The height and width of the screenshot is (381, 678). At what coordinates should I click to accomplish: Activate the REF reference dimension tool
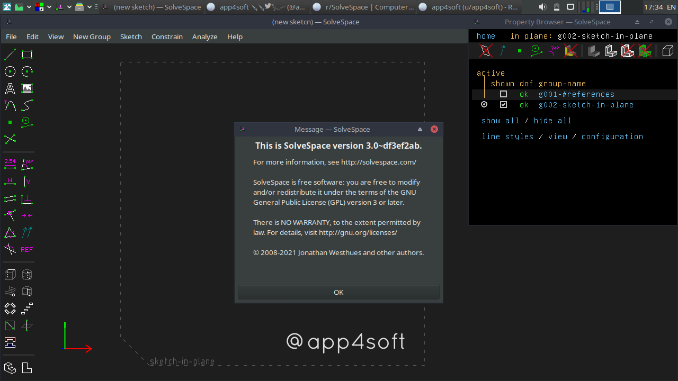[26, 249]
